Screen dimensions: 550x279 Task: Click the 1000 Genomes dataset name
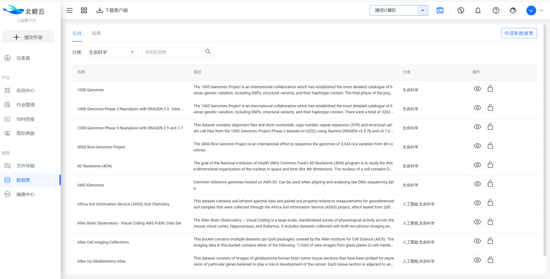tap(91, 90)
